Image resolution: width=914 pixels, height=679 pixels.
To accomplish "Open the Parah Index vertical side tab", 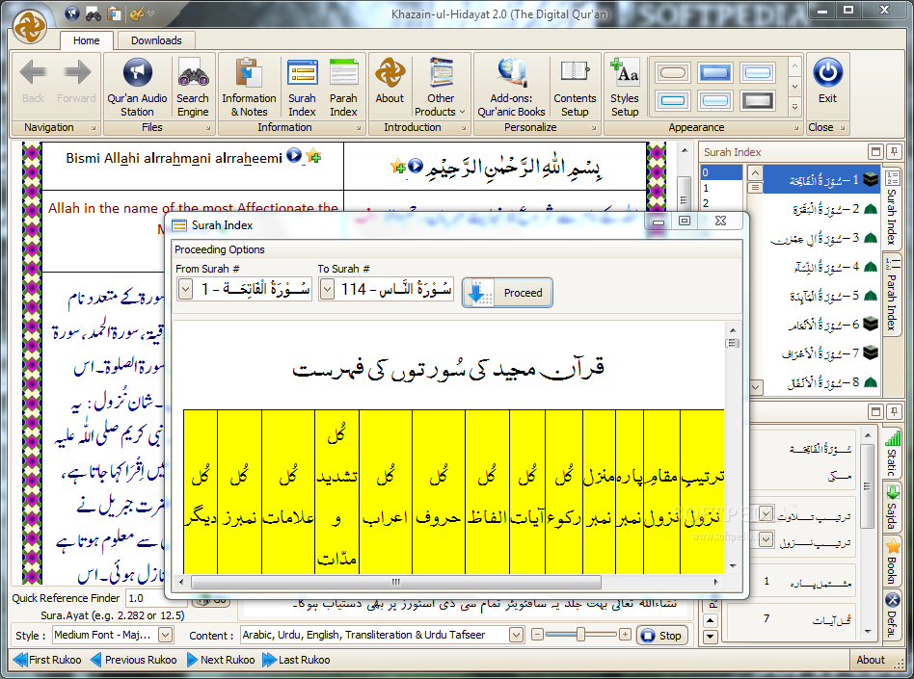I will tap(892, 294).
